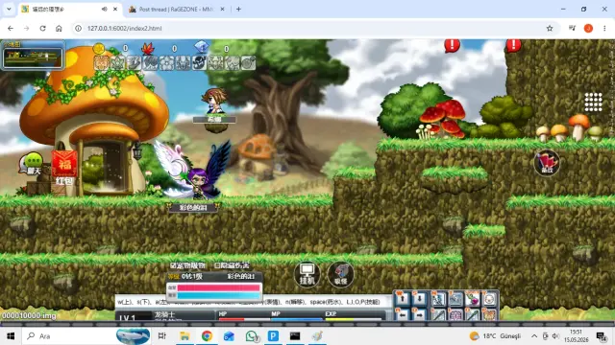Expand the system tray hidden icons
Image resolution: width=615 pixels, height=345 pixels.
(x=534, y=336)
